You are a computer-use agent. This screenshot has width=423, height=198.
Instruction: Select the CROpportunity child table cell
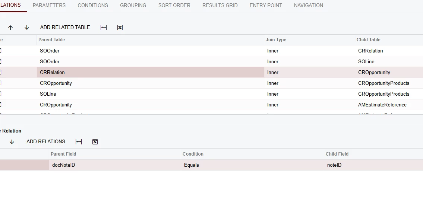[x=389, y=72]
